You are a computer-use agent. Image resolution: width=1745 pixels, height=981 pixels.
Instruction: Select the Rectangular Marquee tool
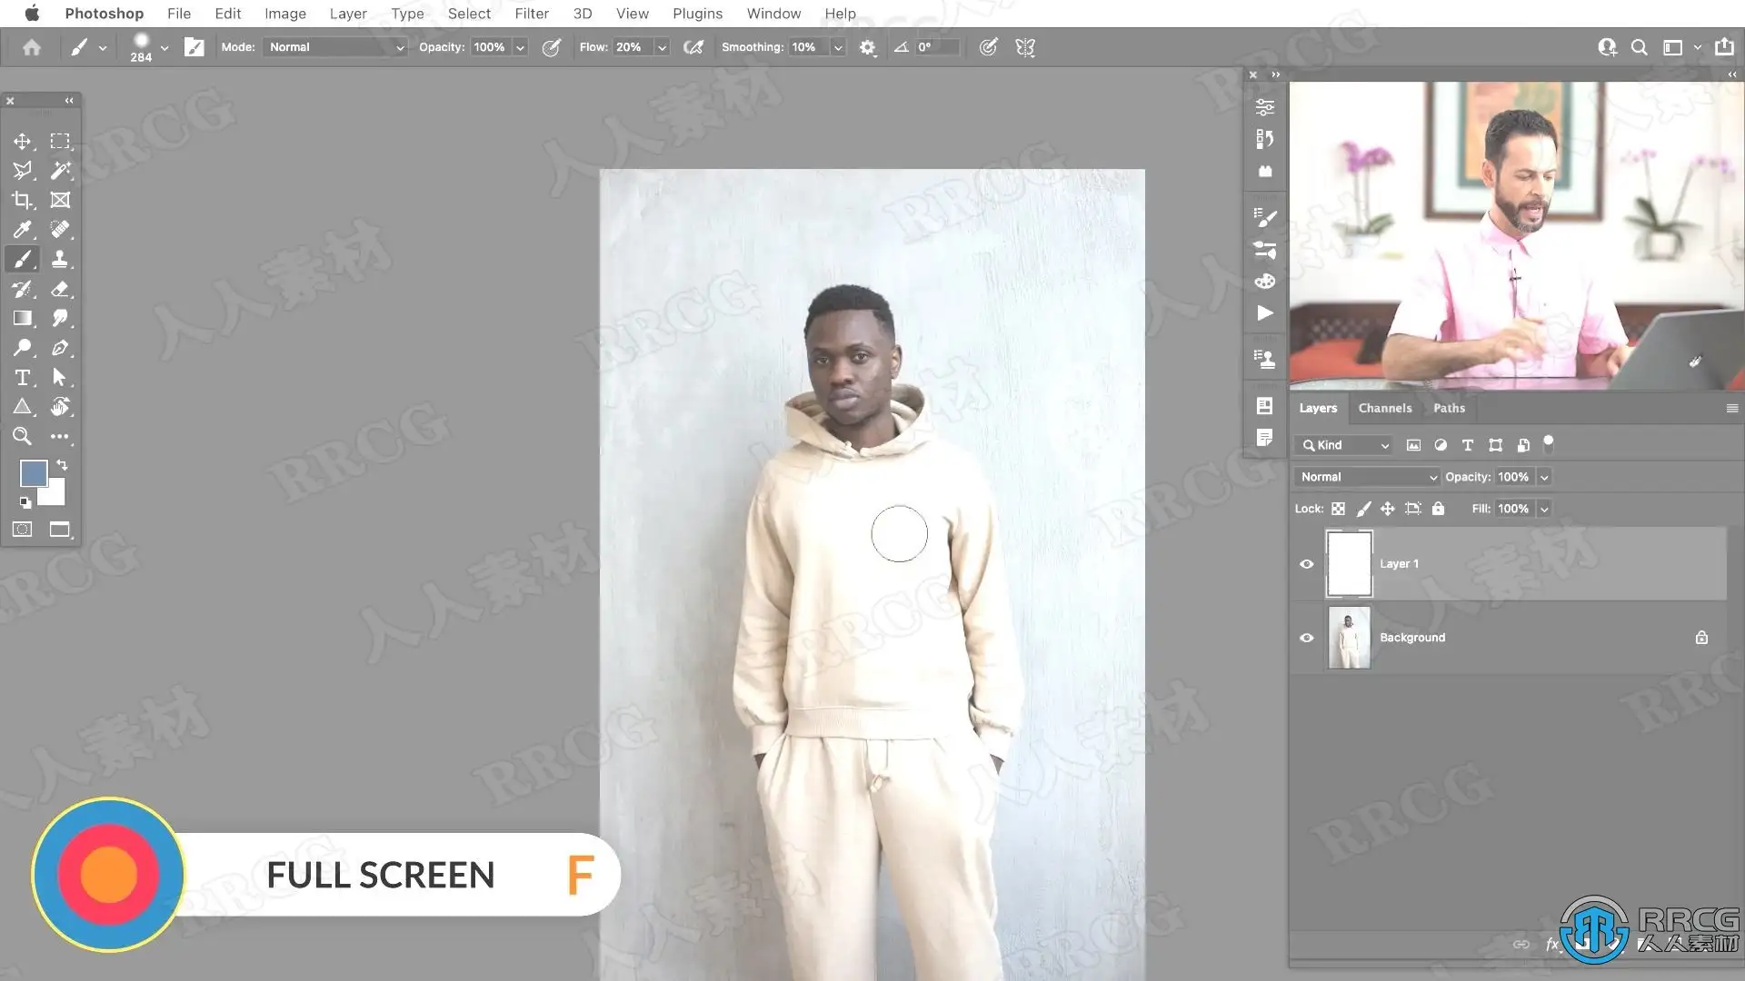click(60, 141)
